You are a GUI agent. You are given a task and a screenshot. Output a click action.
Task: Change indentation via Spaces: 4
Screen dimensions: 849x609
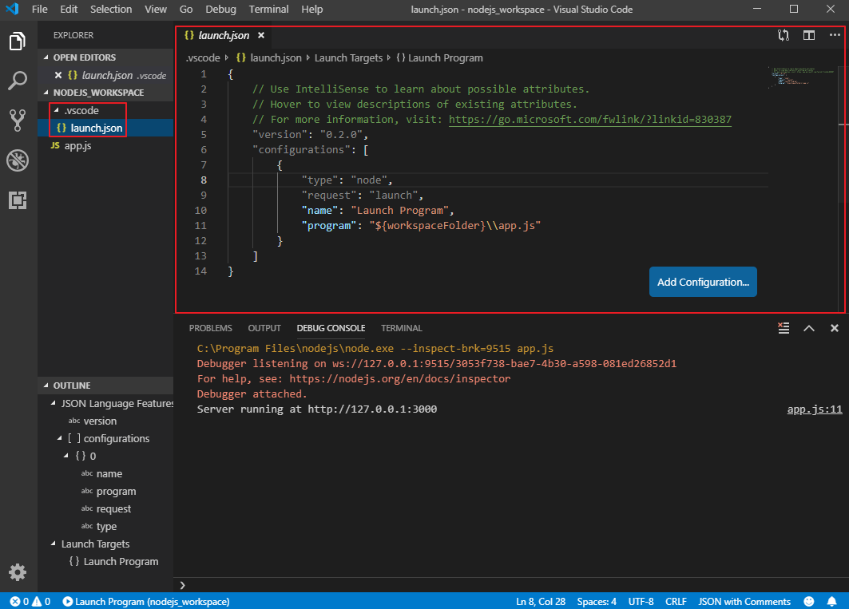click(596, 602)
